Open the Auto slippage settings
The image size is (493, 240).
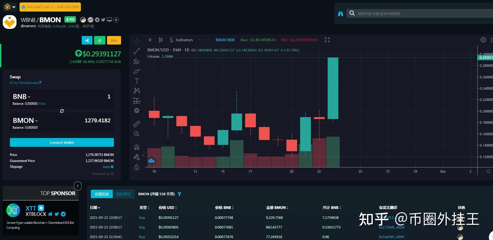(x=108, y=167)
